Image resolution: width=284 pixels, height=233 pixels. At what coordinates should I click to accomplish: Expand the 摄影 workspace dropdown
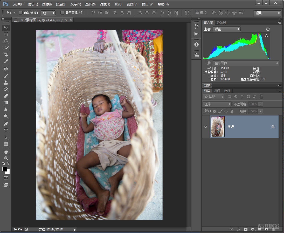coord(267,13)
